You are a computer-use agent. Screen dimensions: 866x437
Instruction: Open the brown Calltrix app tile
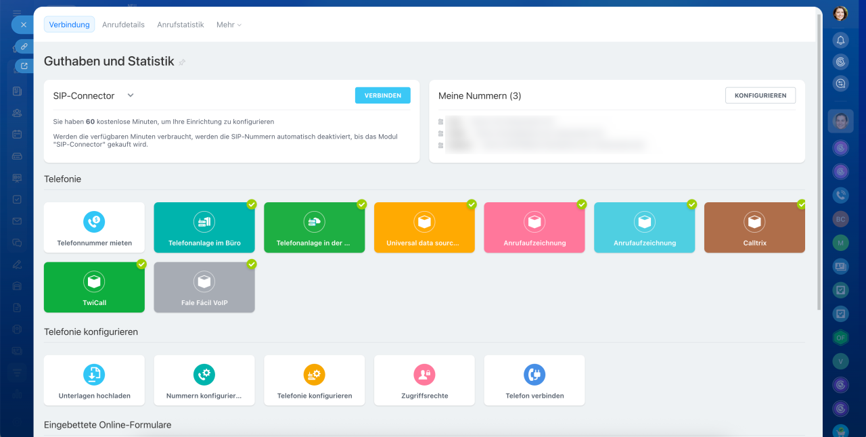(754, 228)
